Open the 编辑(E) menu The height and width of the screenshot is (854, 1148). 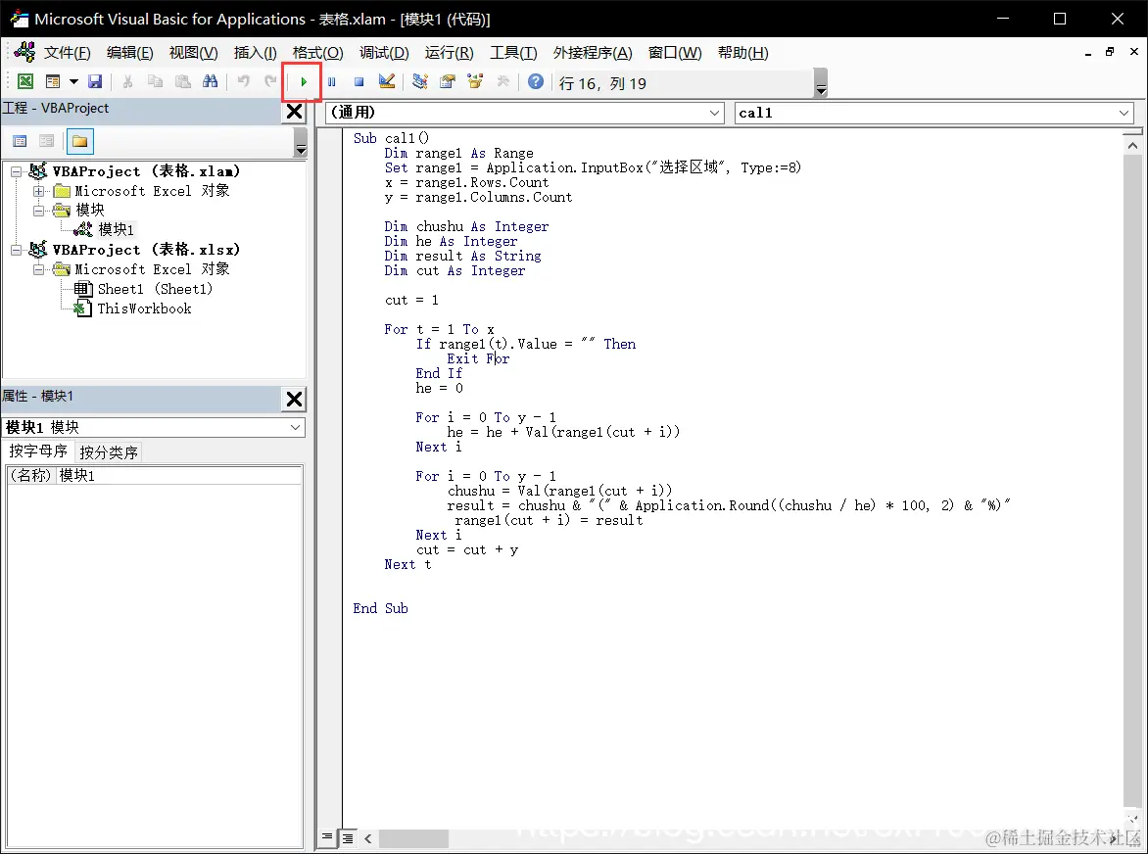[x=130, y=53]
